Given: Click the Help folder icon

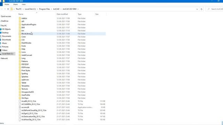Looking at the screenshot, I should click(x=20, y=49).
